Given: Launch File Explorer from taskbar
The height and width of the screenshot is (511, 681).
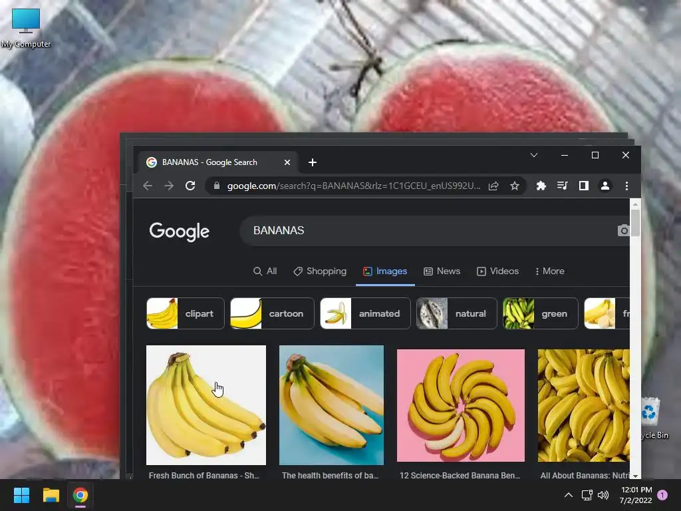Looking at the screenshot, I should tap(51, 495).
